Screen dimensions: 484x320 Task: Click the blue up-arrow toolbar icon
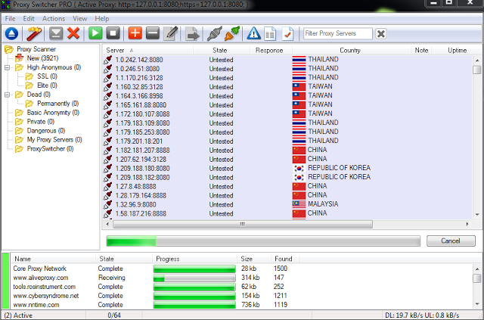[x=11, y=33]
